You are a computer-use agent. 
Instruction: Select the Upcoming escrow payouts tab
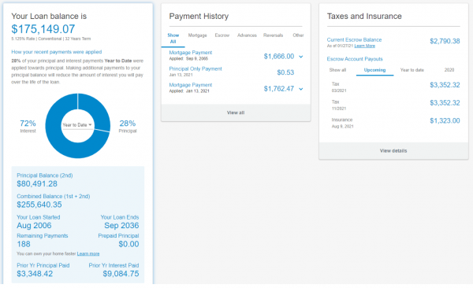pos(374,70)
